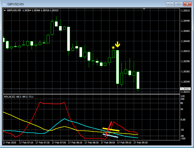Select the thick light-blue line segment
The width and height of the screenshot is (194, 148).
tap(110, 136)
